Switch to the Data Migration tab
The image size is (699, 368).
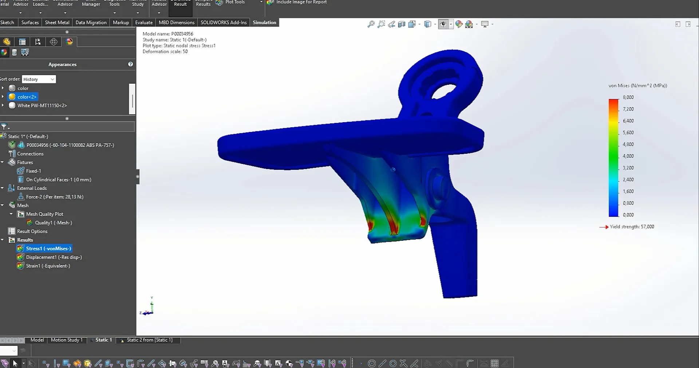pyautogui.click(x=91, y=23)
